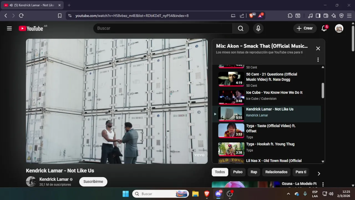This screenshot has width=355, height=200.
Task: Show more filter chips with right arrow
Action: pos(319,174)
